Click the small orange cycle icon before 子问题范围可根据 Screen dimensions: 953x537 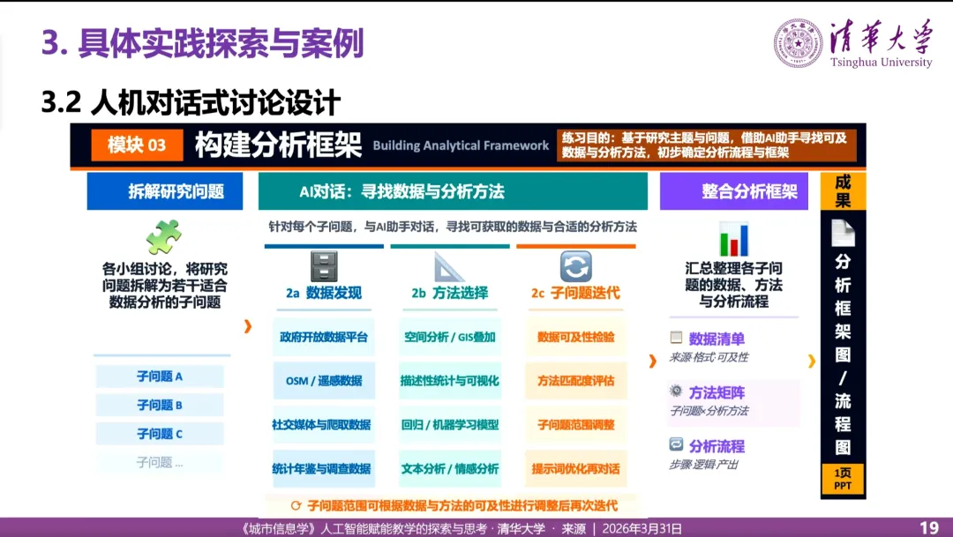coord(296,505)
